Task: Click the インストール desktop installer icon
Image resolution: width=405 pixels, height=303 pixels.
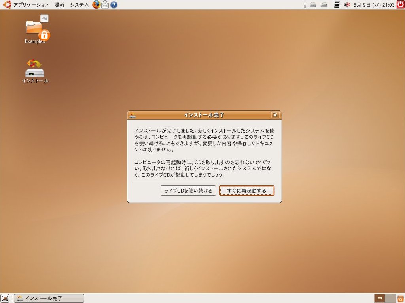Action: pos(35,71)
